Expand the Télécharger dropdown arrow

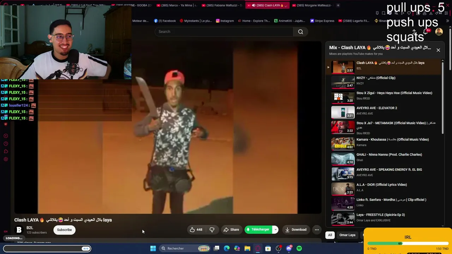[x=275, y=230]
